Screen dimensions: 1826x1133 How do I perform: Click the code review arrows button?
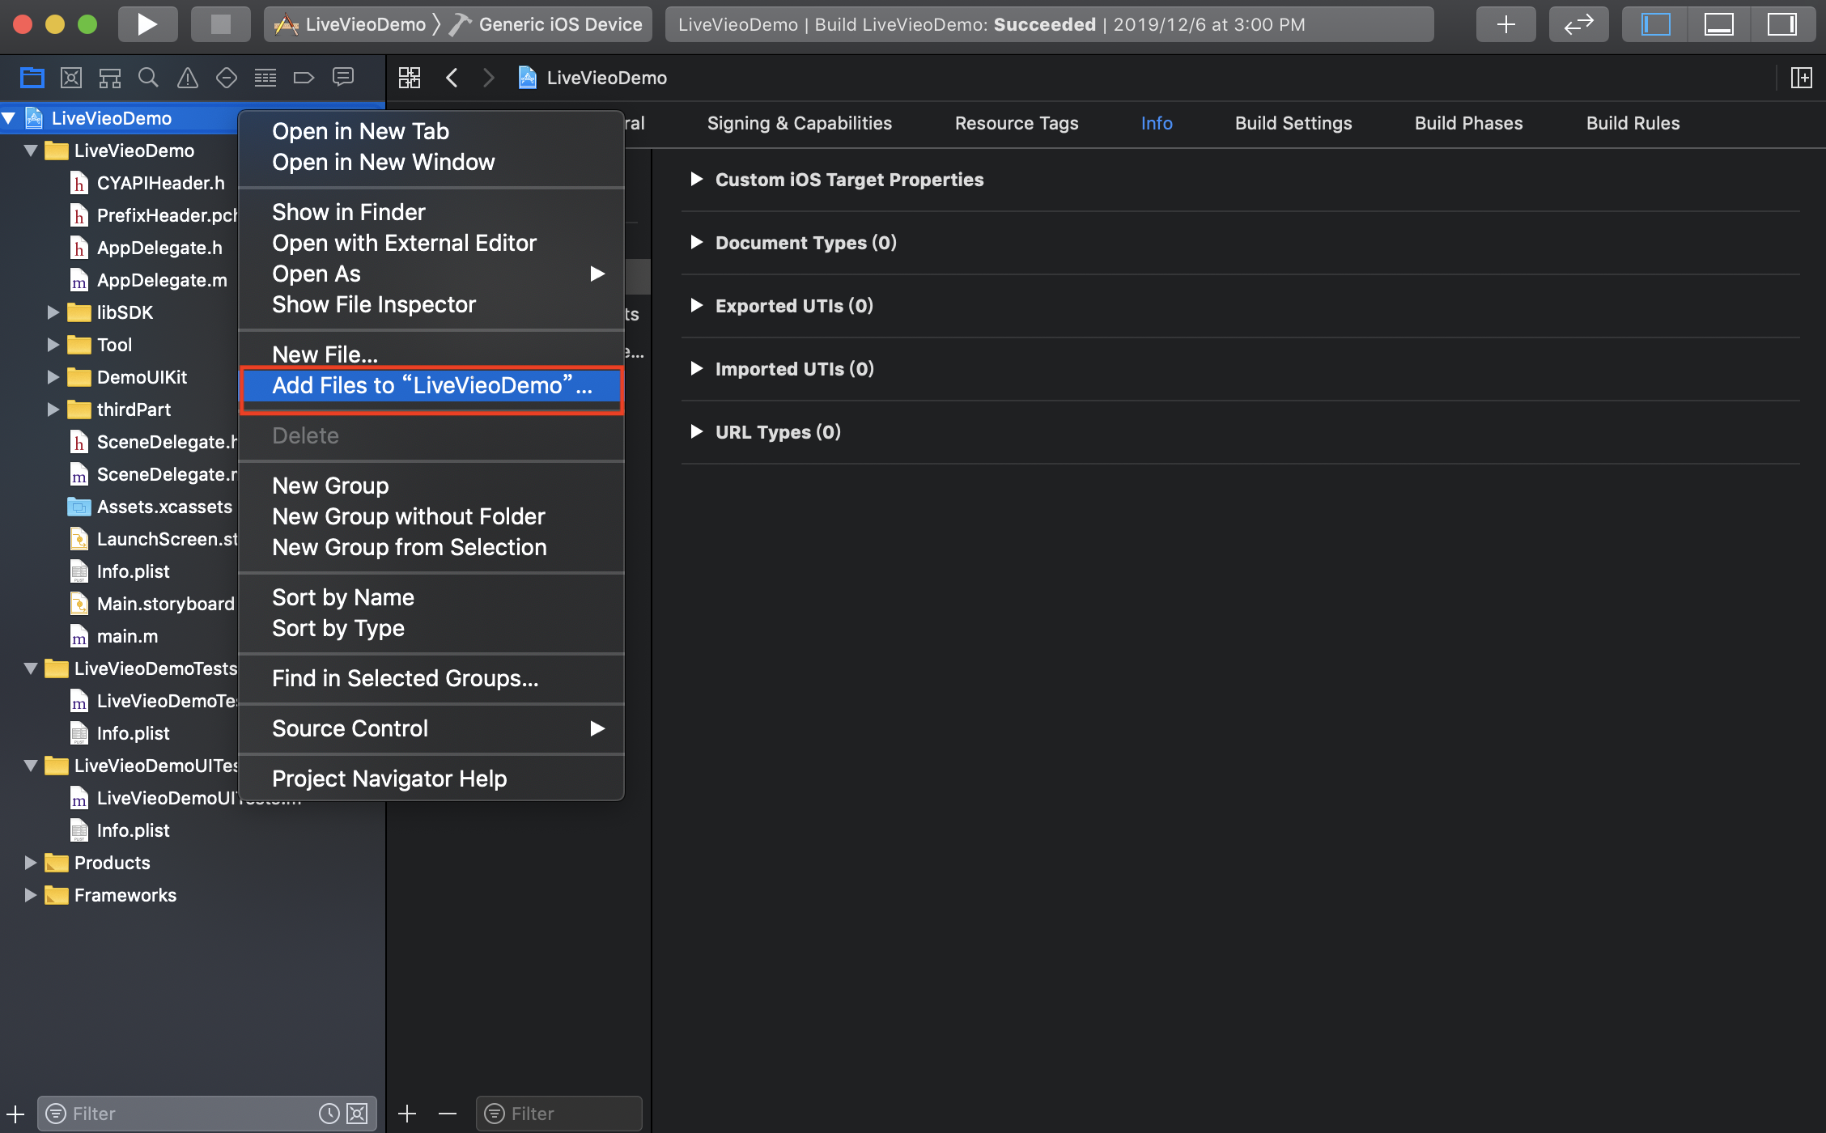(1578, 24)
